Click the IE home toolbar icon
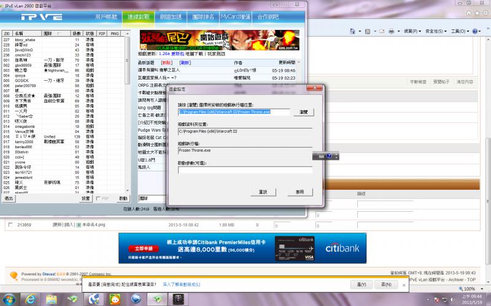491x306 pixels. point(352,31)
